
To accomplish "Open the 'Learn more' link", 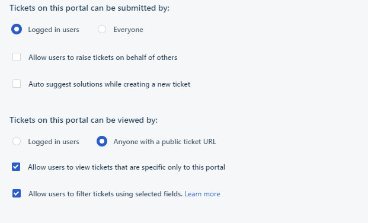I will pyautogui.click(x=202, y=194).
